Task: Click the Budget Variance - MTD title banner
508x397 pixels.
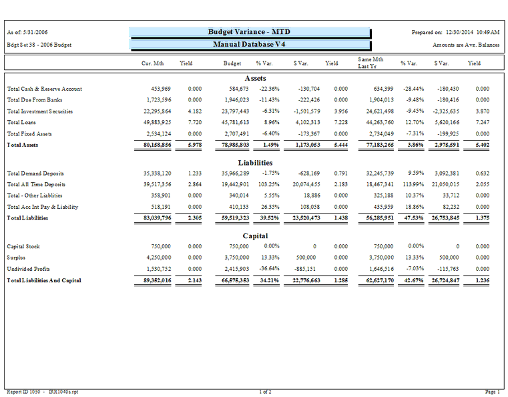Action: [249, 32]
